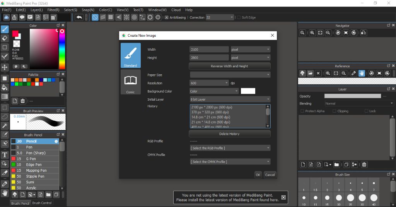396x207 pixels.
Task: Open the Height unit dropdown
Action: coord(250,58)
